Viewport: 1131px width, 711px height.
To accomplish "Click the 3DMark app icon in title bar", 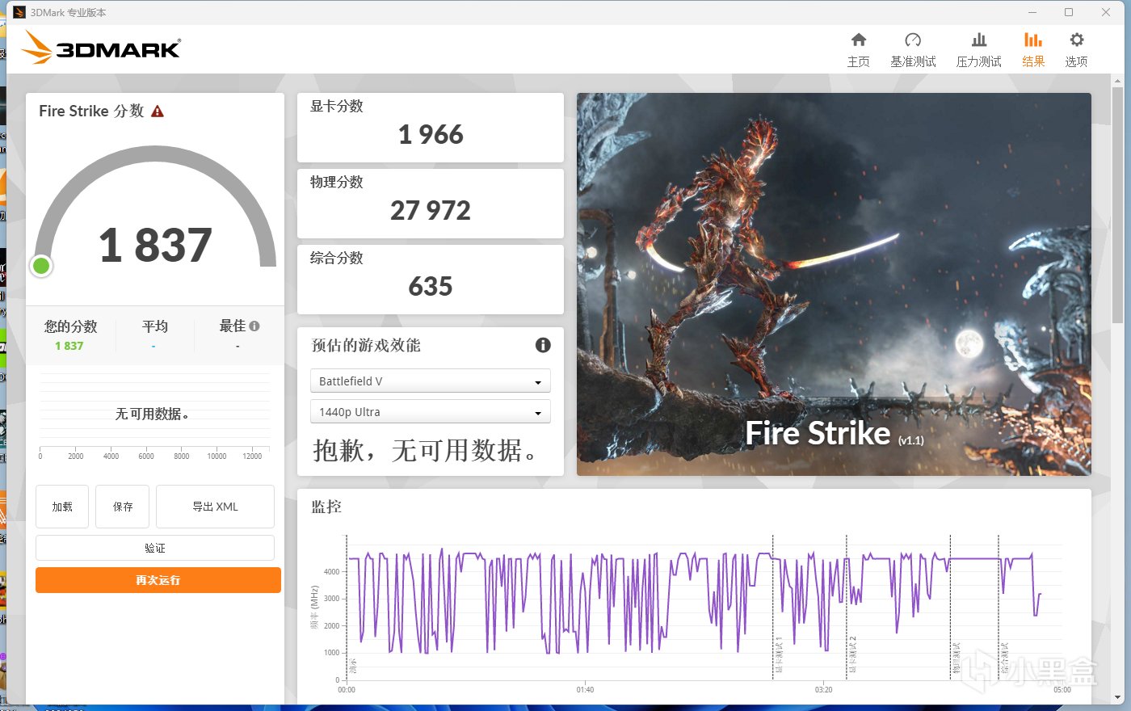I will 19,12.
